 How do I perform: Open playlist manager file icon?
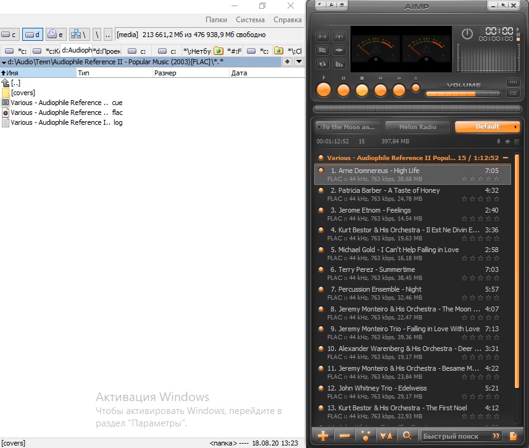(x=513, y=436)
